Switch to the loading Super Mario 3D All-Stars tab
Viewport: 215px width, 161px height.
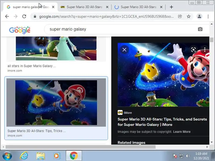138,7
